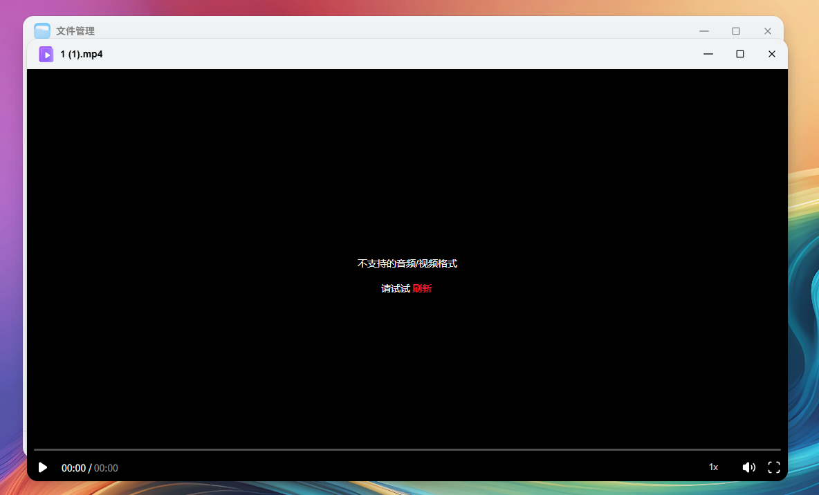Open the 1x playback speed menu
The width and height of the screenshot is (819, 495).
pyautogui.click(x=713, y=467)
